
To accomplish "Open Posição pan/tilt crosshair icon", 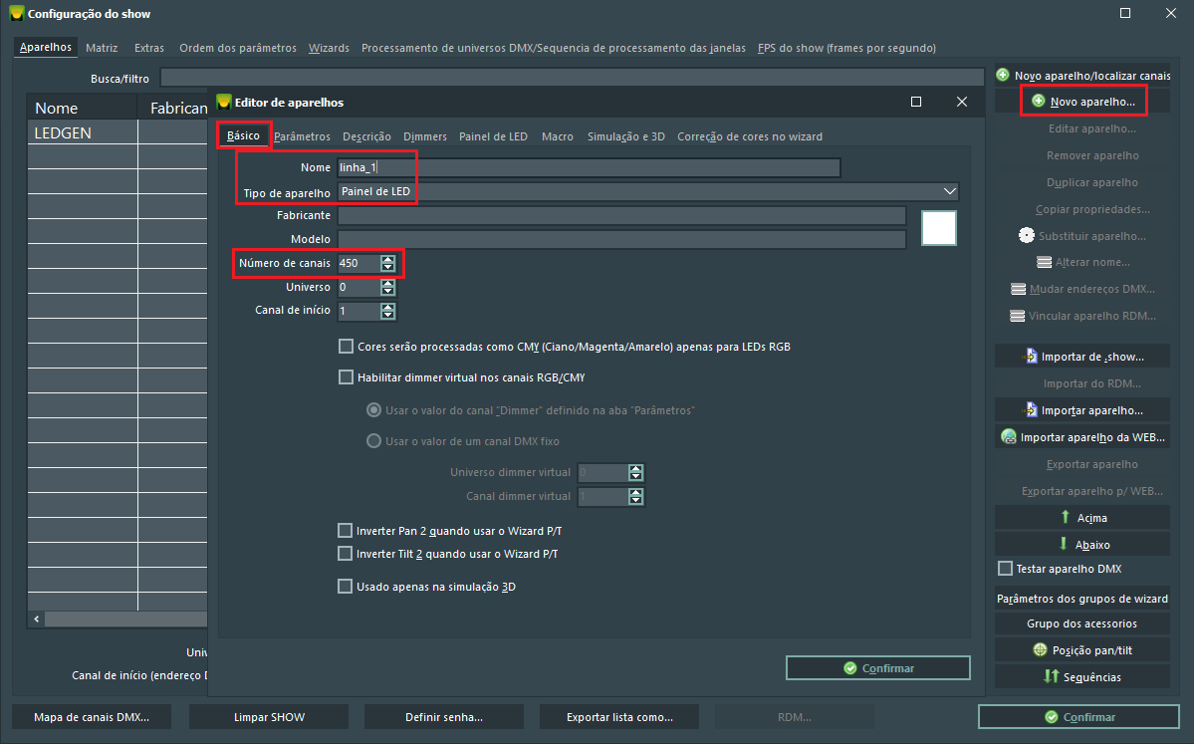I will tap(1041, 650).
